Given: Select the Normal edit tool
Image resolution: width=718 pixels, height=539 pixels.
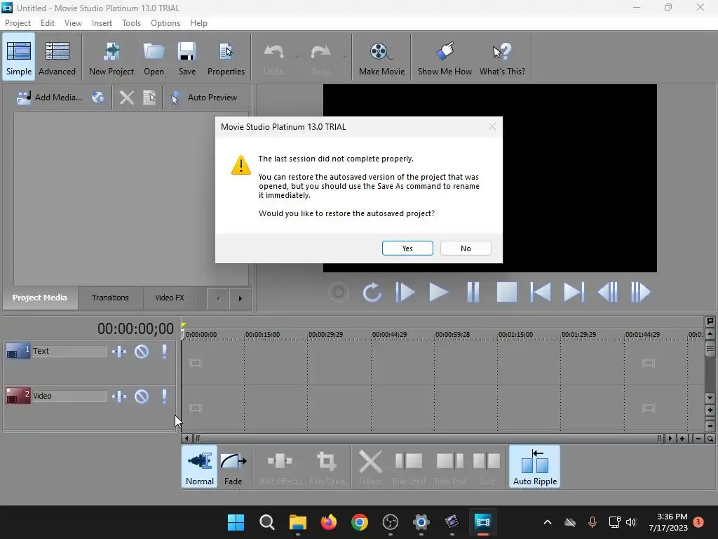Looking at the screenshot, I should [x=200, y=467].
